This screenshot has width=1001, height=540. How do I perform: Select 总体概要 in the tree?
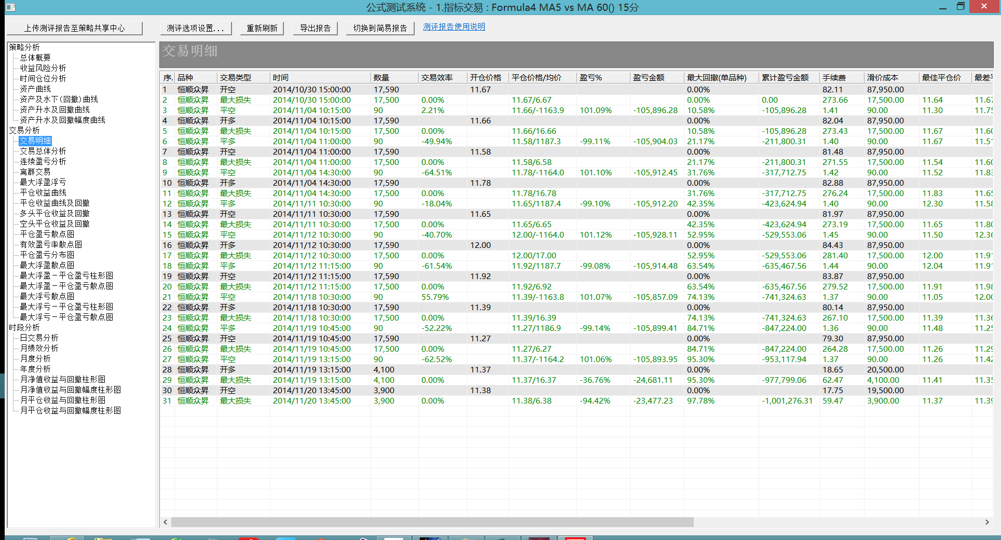(x=35, y=58)
